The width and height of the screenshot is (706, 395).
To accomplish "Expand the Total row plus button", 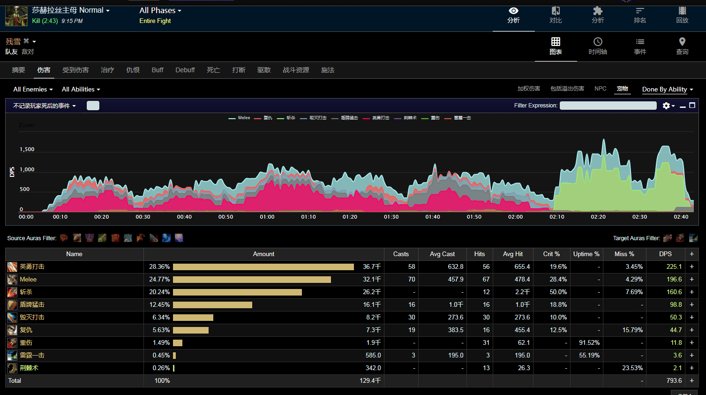I will [691, 381].
